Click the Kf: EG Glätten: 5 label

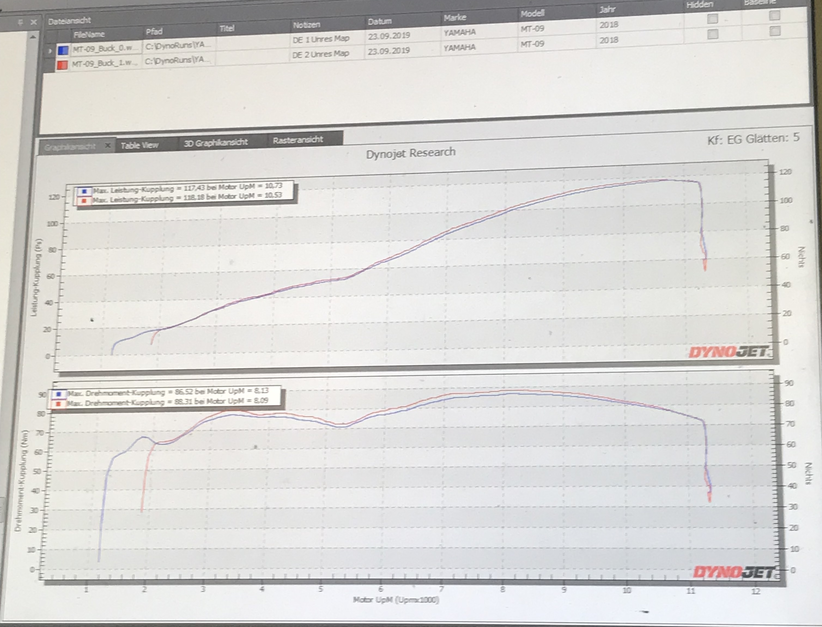(753, 139)
